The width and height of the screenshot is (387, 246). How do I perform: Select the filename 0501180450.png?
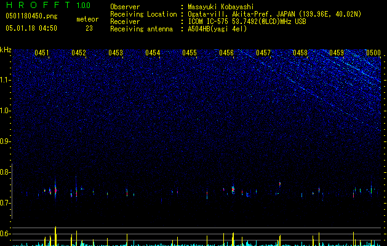coord(31,16)
